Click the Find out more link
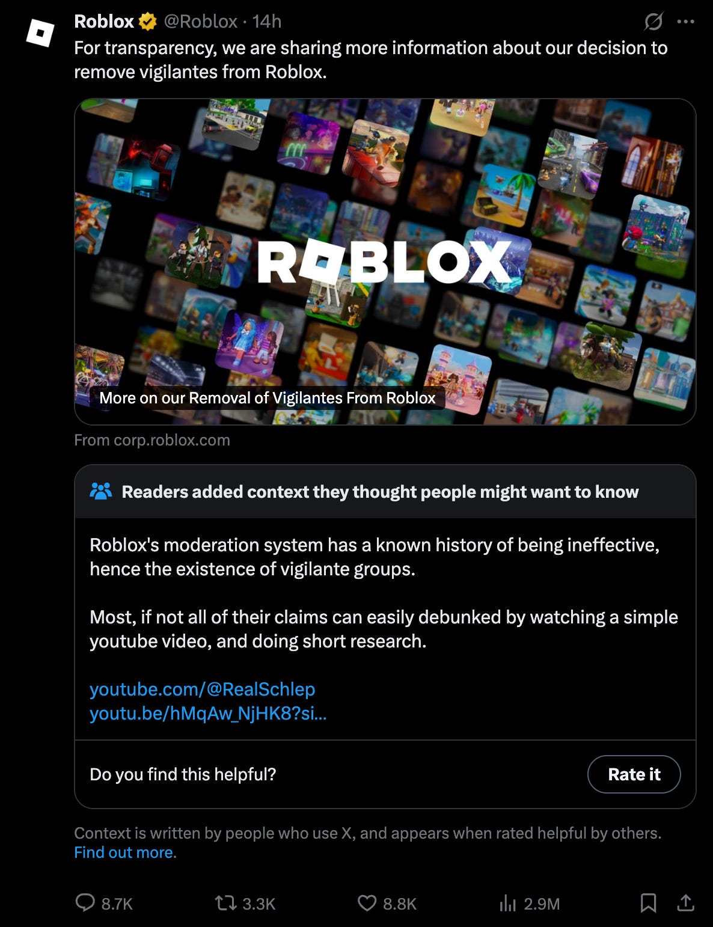This screenshot has width=713, height=927. tap(125, 852)
